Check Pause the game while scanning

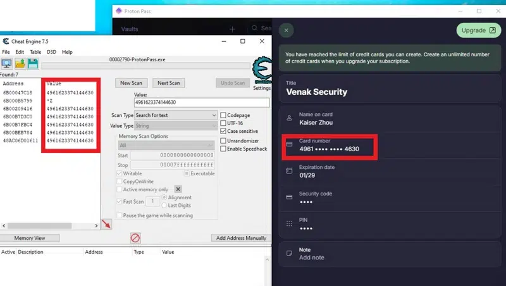point(120,215)
